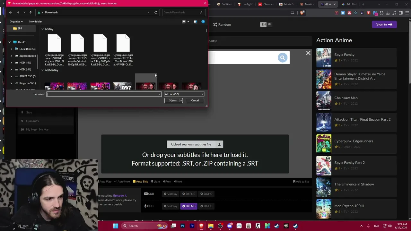
Task: Toggle the browser sidebar panel icon
Action: tap(401, 13)
